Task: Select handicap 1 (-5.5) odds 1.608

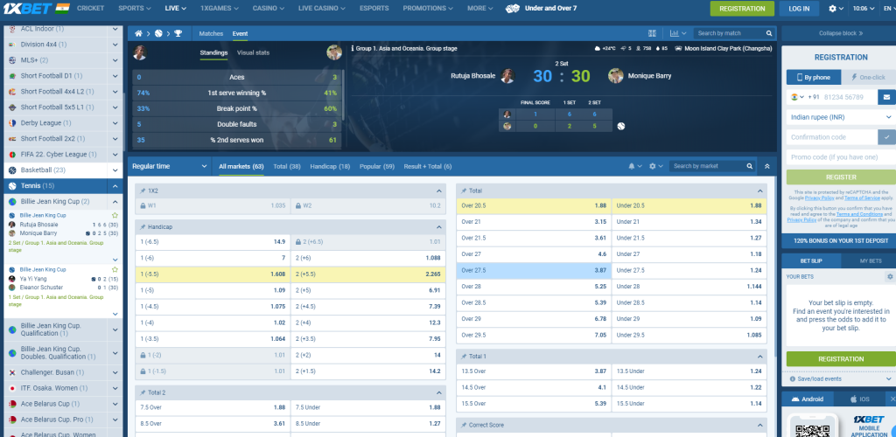Action: [x=213, y=274]
